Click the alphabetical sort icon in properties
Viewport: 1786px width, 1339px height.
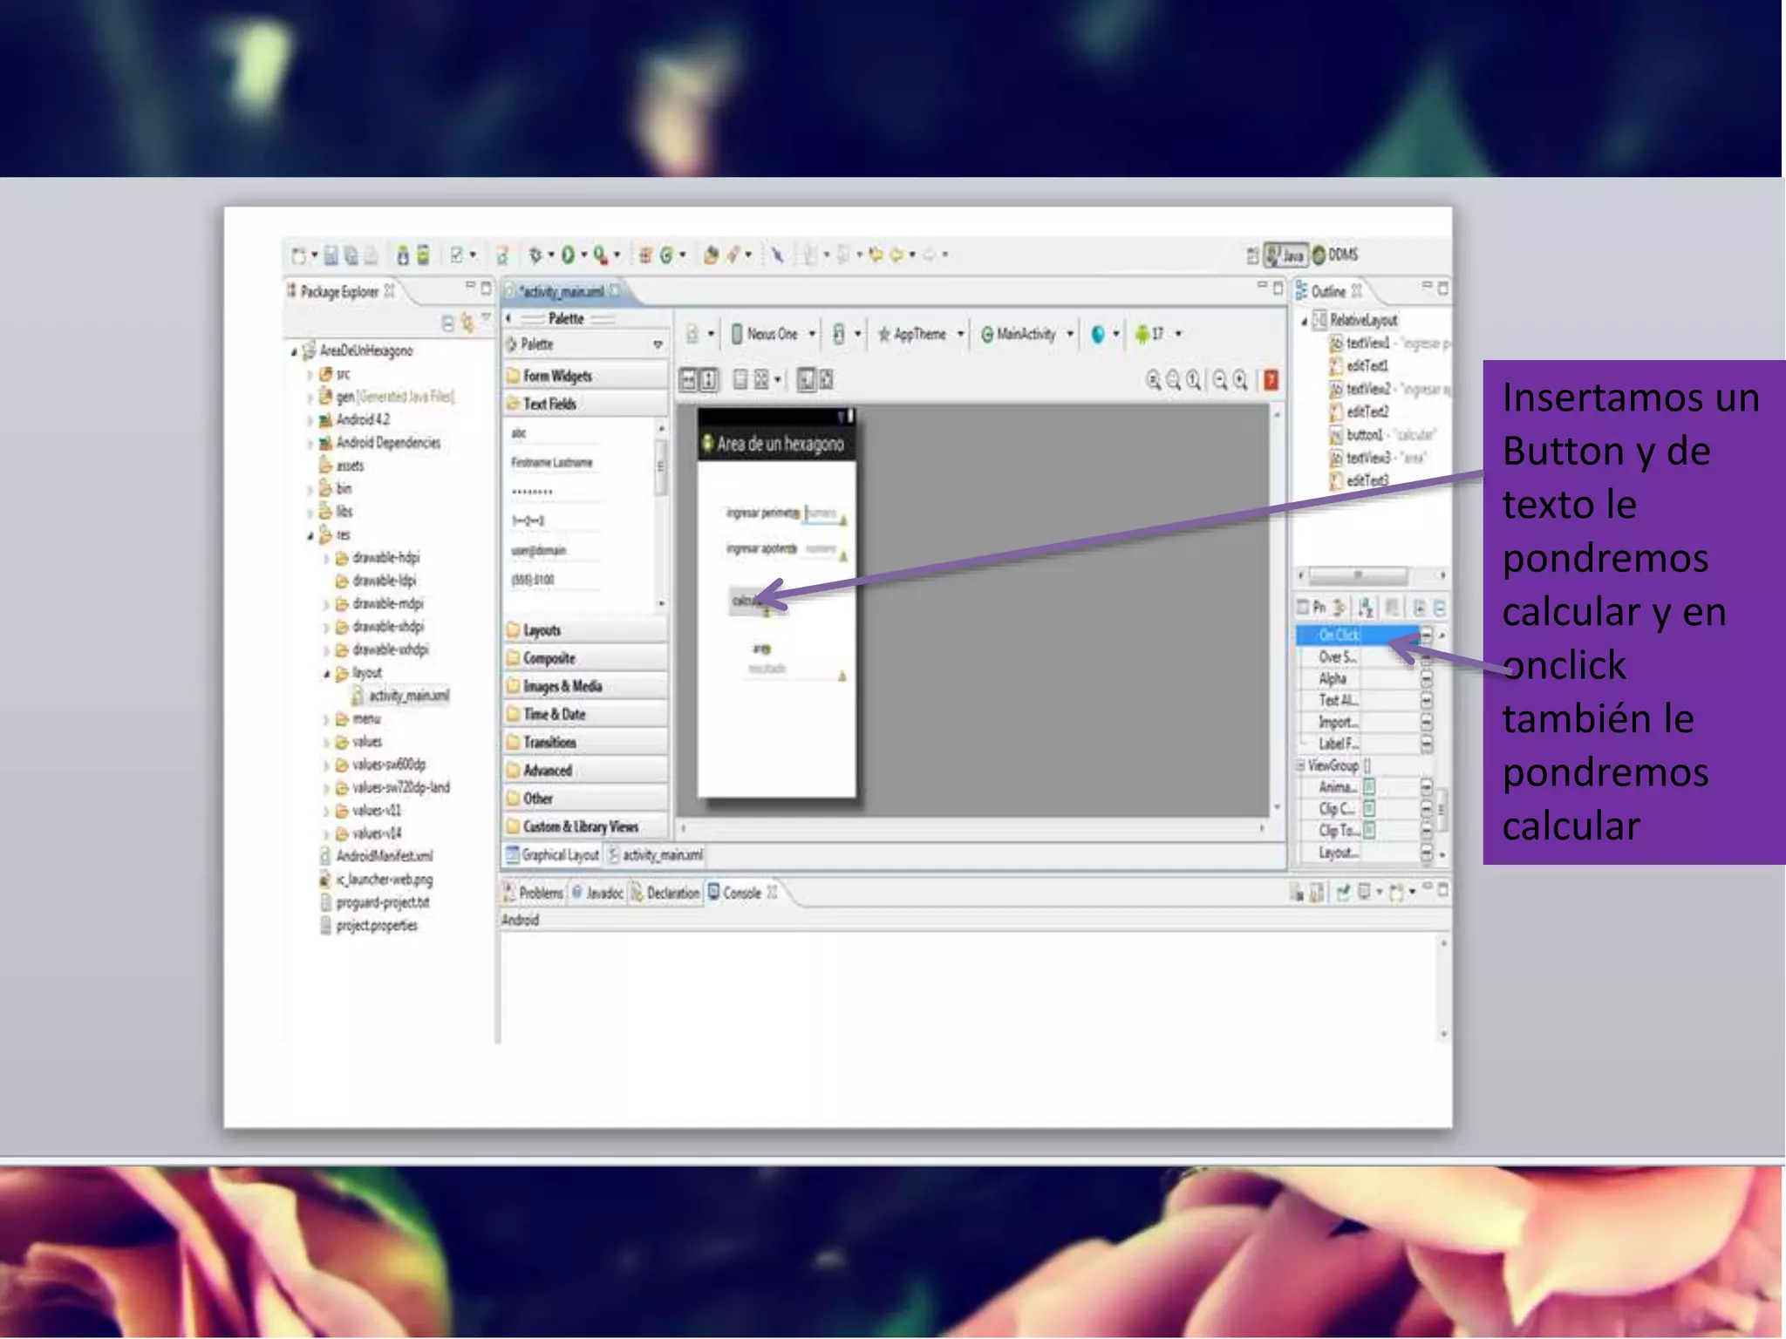1366,607
